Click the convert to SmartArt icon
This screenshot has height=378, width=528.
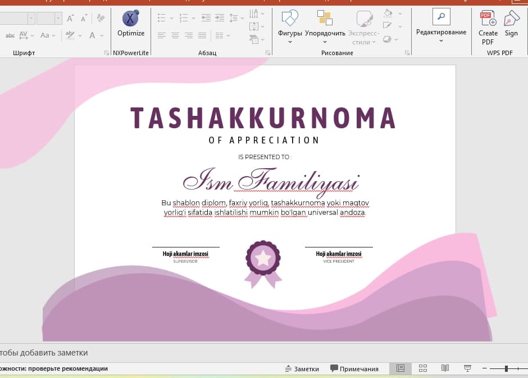[254, 39]
